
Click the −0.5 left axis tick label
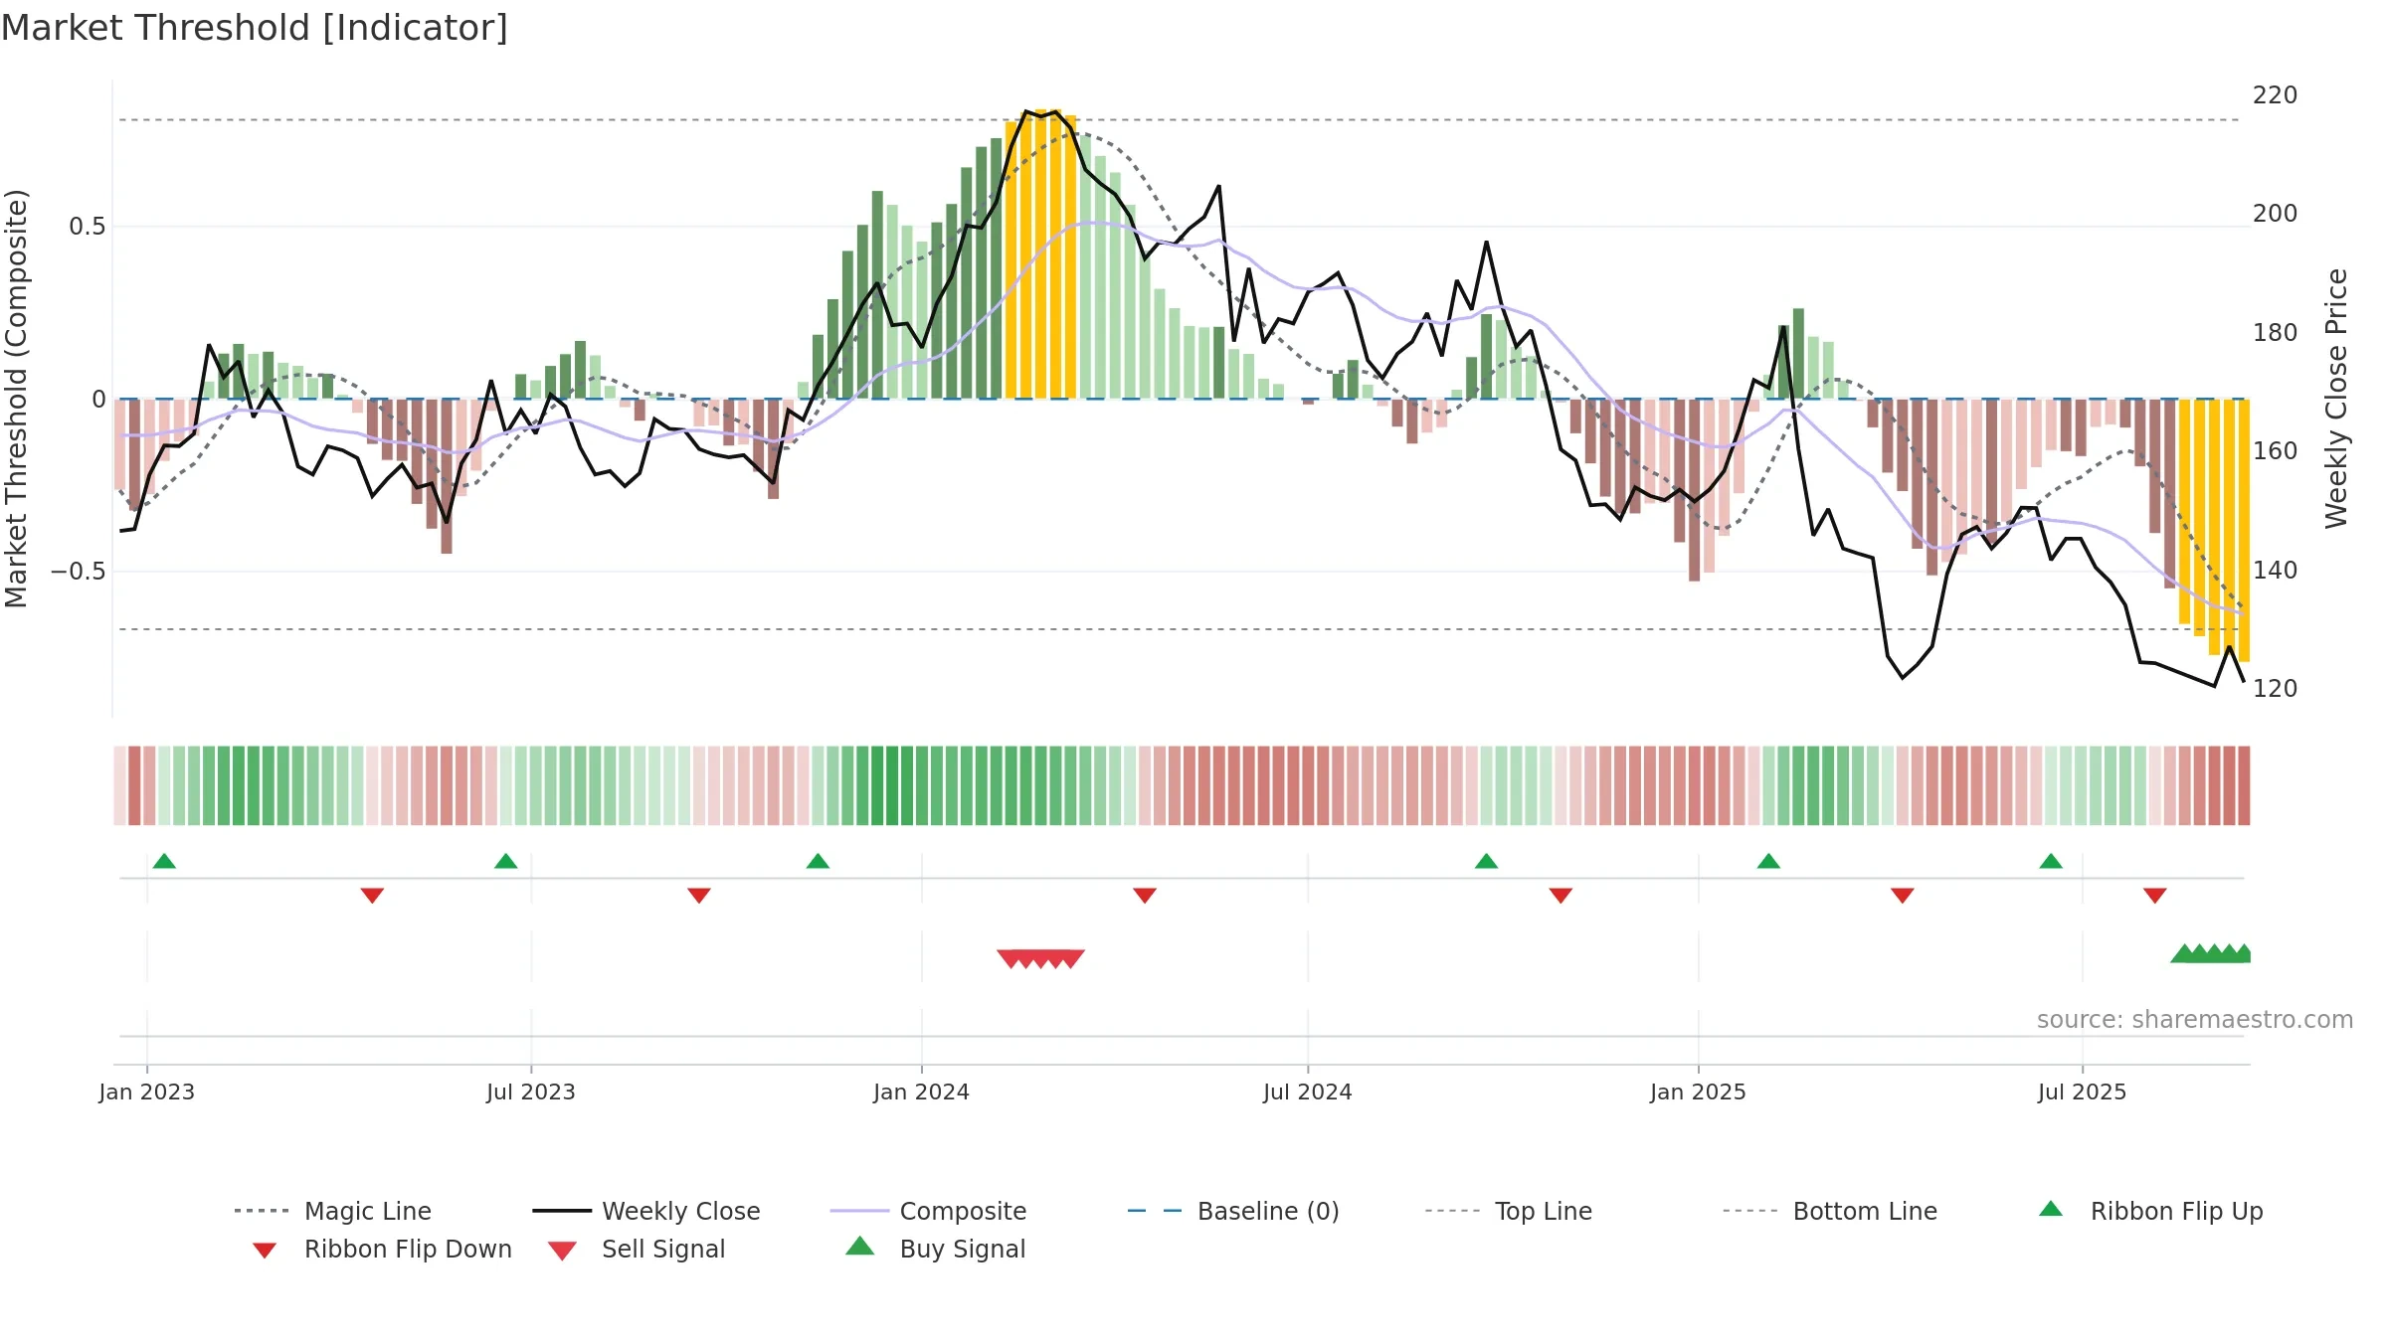pos(79,572)
